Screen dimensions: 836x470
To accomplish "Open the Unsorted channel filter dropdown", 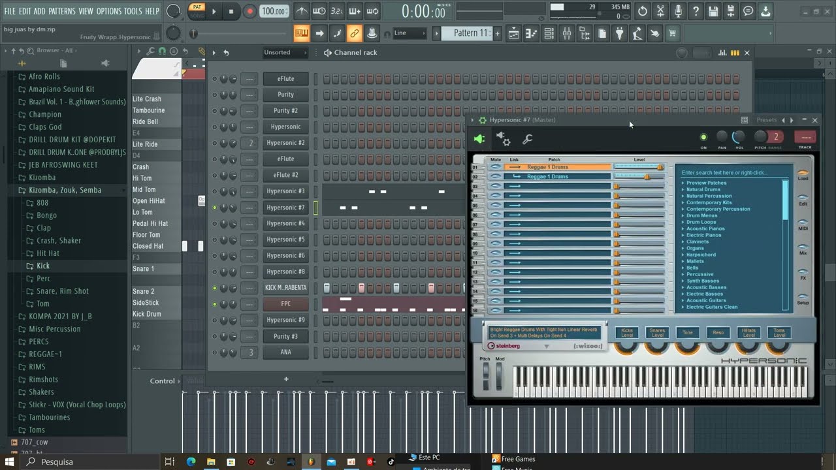I will pyautogui.click(x=285, y=52).
